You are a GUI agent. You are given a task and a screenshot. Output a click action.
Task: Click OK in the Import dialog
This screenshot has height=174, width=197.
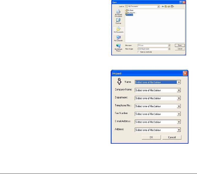(x=151, y=137)
